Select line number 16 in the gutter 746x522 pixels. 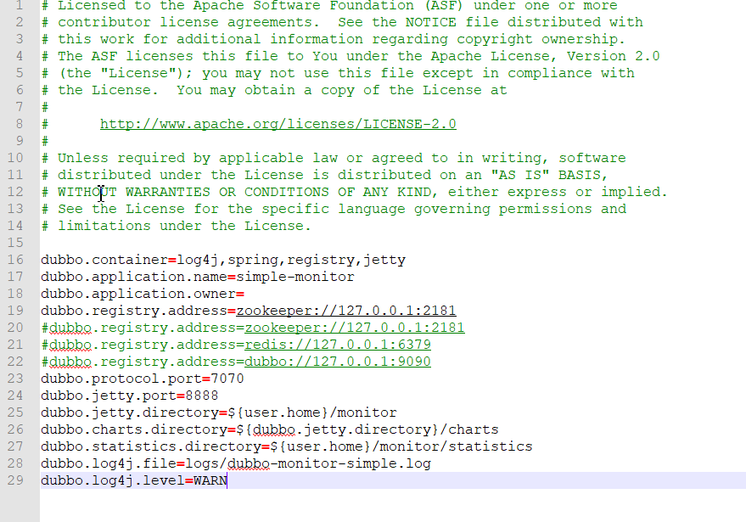coord(15,260)
